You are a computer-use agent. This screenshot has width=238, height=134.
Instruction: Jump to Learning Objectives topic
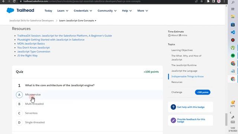(x=182, y=50)
